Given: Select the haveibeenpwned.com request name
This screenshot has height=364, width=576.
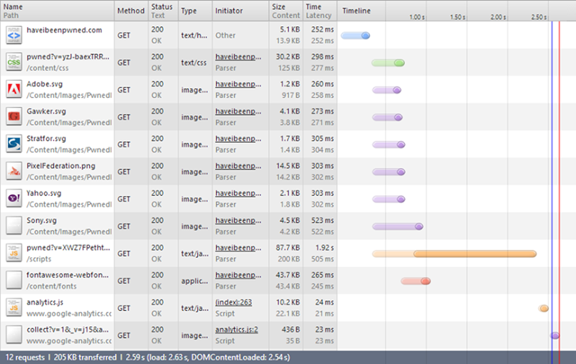Looking at the screenshot, I should point(64,30).
